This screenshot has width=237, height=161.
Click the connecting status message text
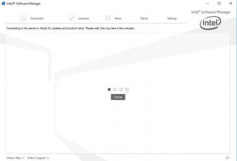[71, 28]
